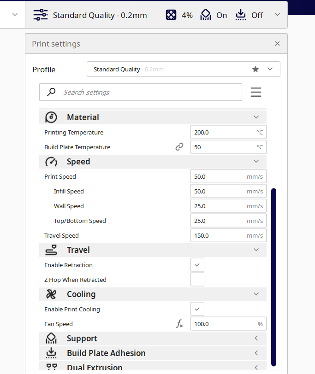Click the Cooling fan icon
This screenshot has height=374, width=315.
(x=51, y=294)
